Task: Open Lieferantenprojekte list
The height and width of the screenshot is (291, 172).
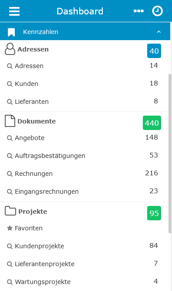Action: (82, 264)
